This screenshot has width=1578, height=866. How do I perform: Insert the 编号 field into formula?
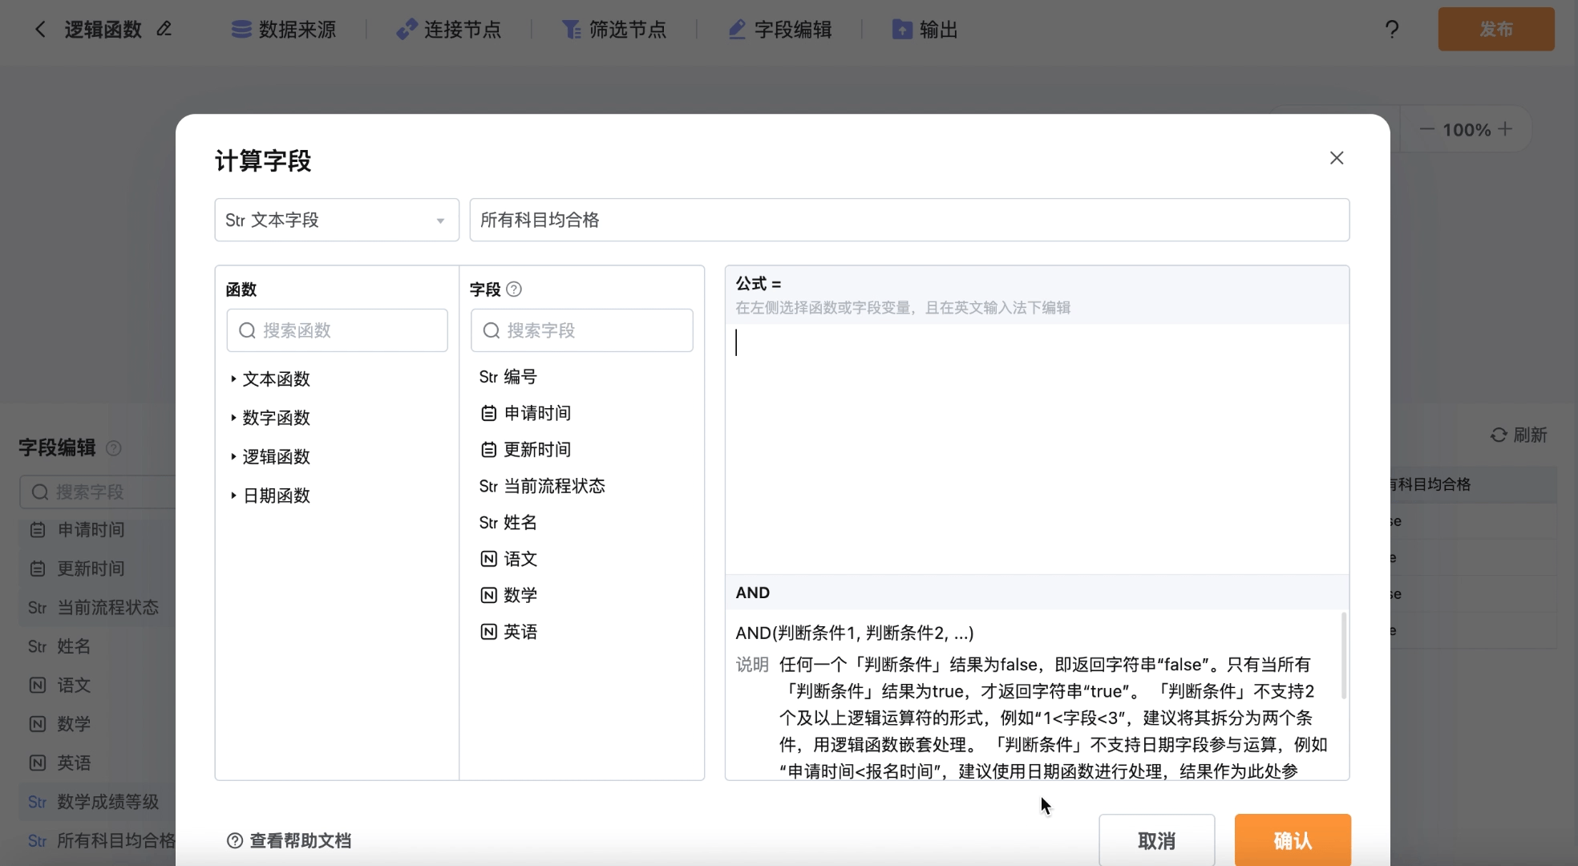coord(508,377)
